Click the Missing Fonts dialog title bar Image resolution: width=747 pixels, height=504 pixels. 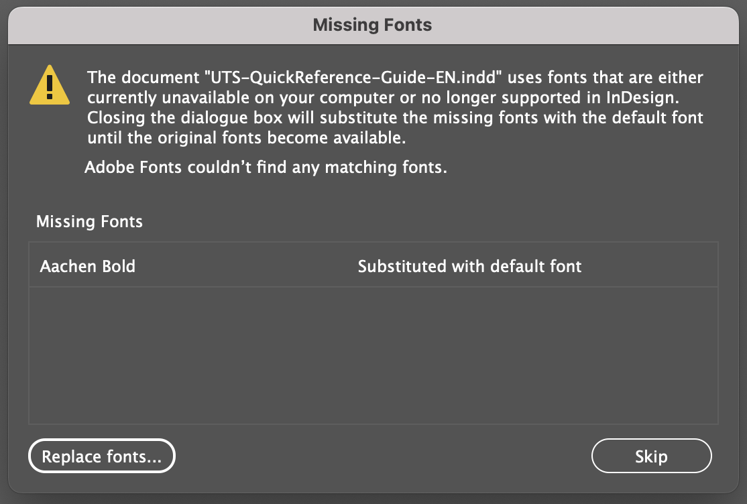(373, 25)
